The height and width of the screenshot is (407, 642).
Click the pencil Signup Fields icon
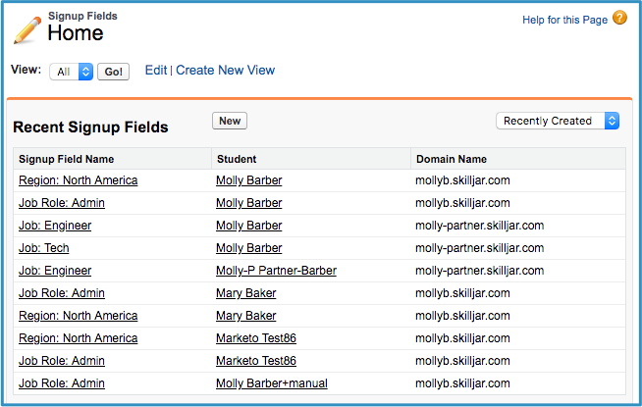[27, 29]
